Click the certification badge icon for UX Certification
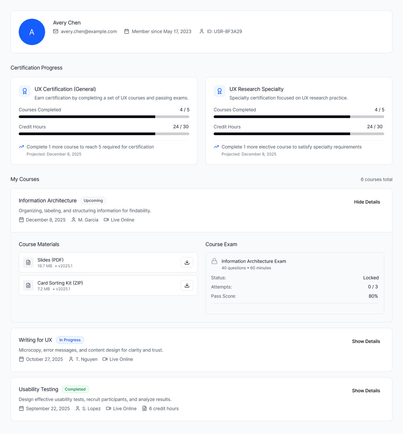This screenshot has width=403, height=434. coord(25,91)
